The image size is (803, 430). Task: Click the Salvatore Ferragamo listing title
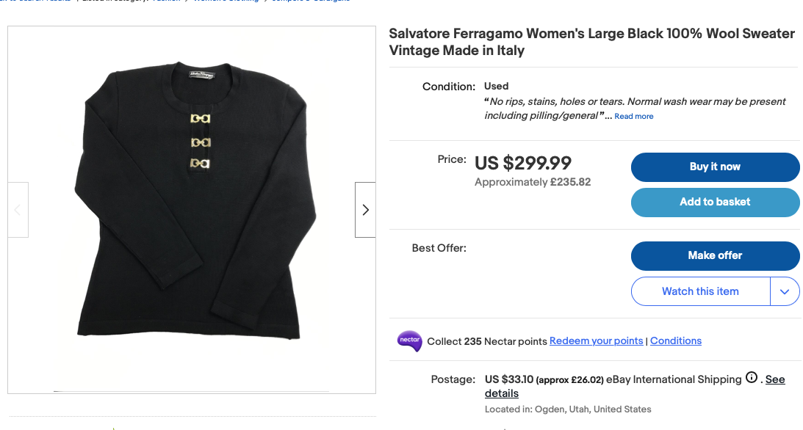(x=591, y=42)
